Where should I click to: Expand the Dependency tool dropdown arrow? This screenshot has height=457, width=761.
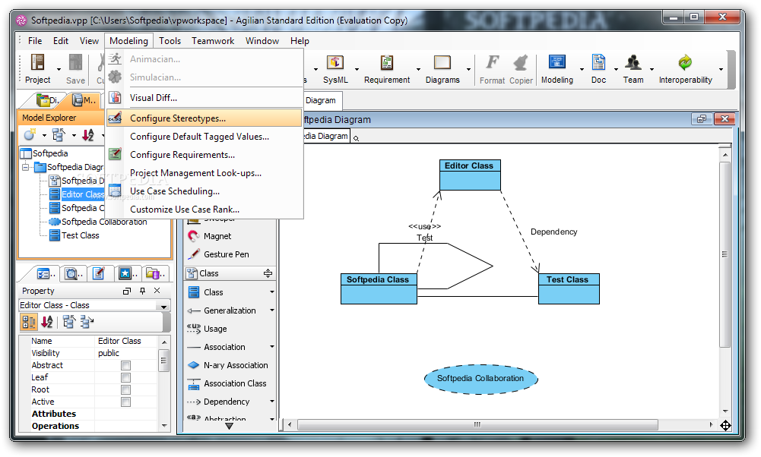[x=272, y=402]
